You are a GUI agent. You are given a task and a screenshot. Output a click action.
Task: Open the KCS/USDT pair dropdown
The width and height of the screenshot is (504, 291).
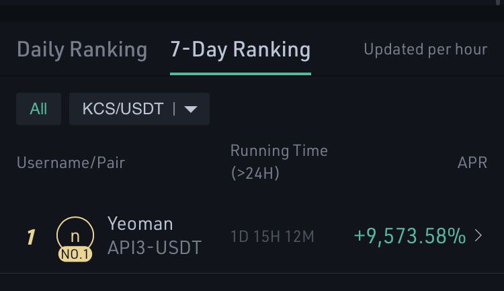point(139,109)
